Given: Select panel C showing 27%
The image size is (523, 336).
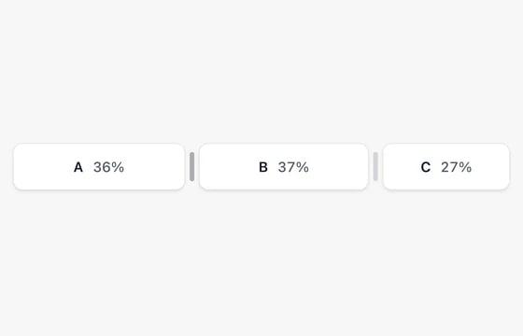Looking at the screenshot, I should click(446, 167).
